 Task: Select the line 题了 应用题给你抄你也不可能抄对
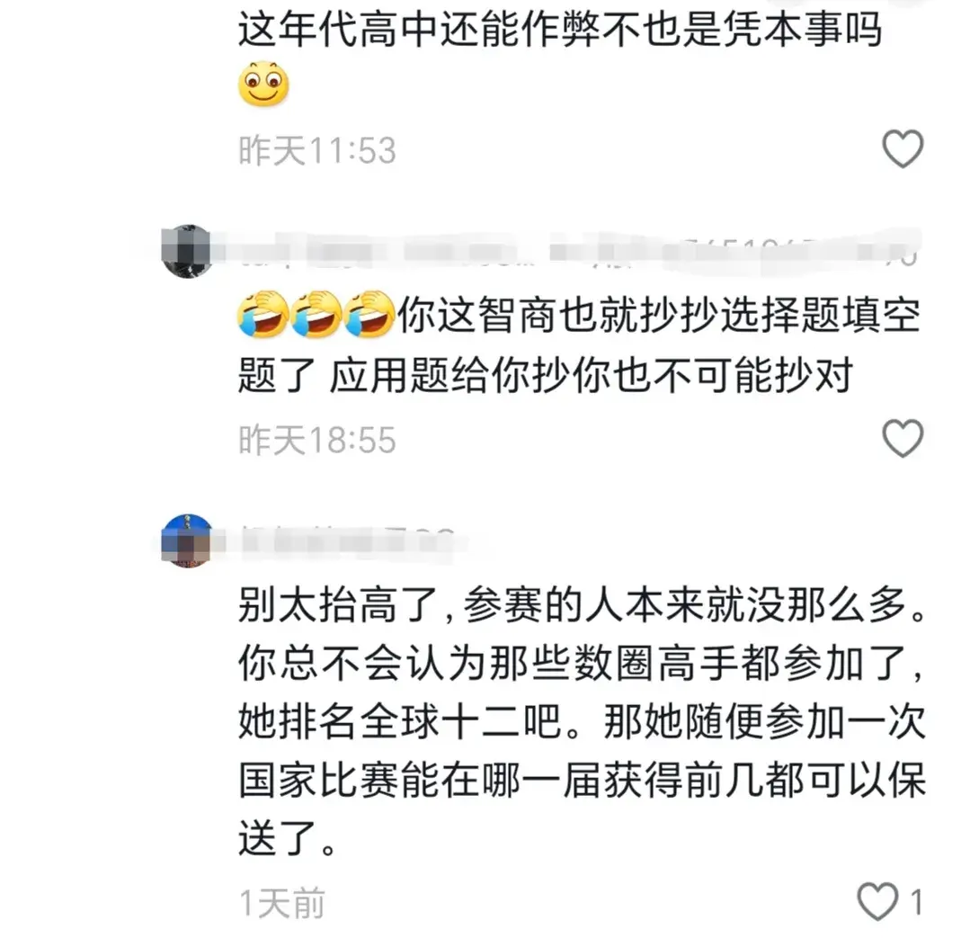[546, 375]
